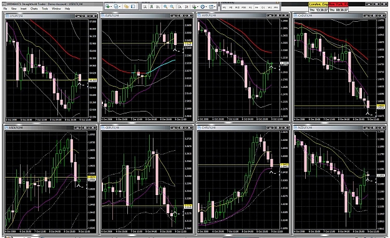Viewport: 390px width, 238px height.
Task: Switch to bar chart display
Action: [x=145, y=7]
